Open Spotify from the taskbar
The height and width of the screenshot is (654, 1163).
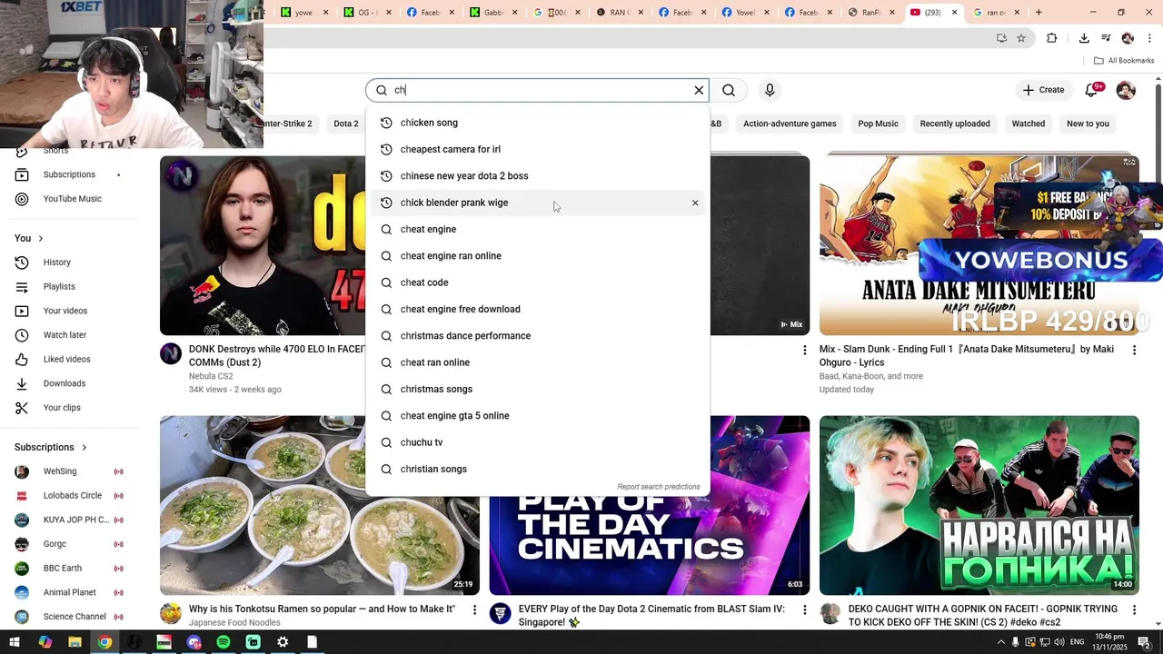pos(224,642)
